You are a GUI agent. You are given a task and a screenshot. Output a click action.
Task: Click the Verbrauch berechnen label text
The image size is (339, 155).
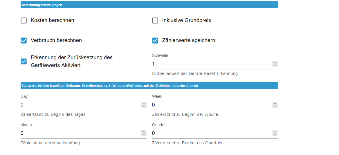[x=56, y=41]
